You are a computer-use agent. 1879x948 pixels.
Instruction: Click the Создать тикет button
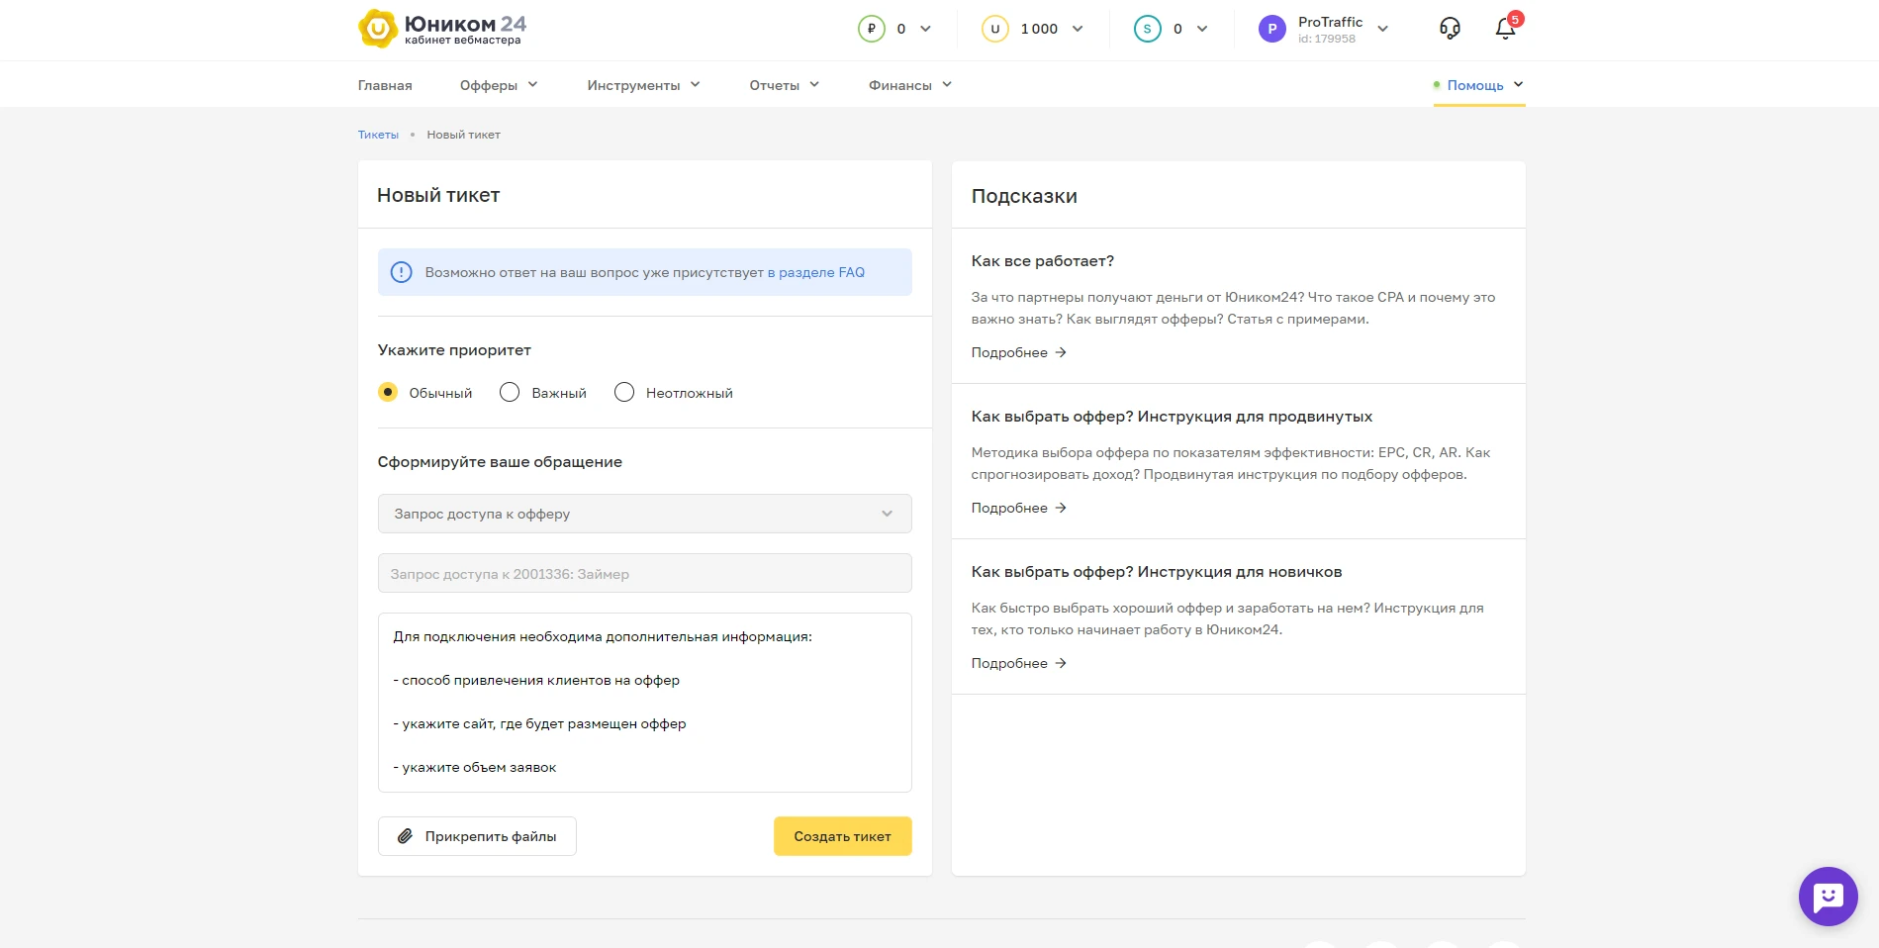click(843, 836)
